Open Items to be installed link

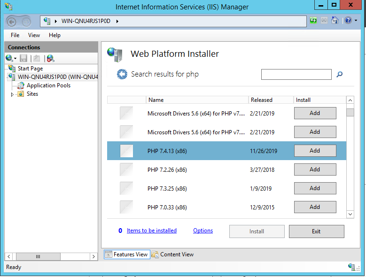(152, 231)
